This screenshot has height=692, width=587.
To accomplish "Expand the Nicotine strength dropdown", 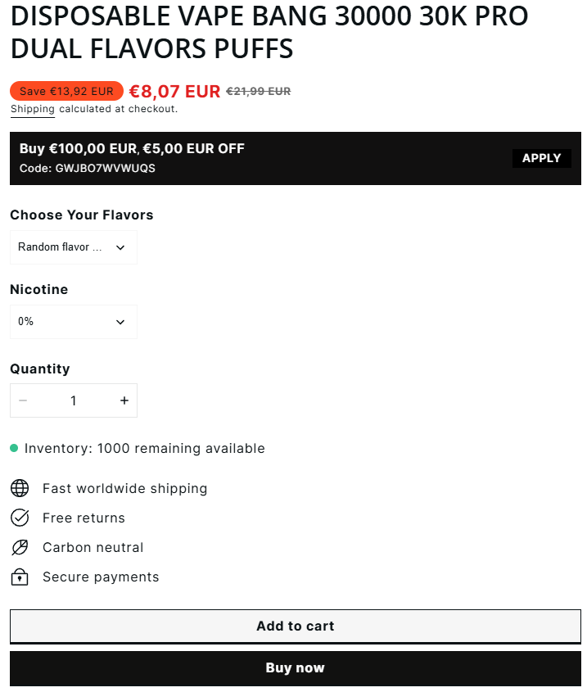I will tap(74, 322).
